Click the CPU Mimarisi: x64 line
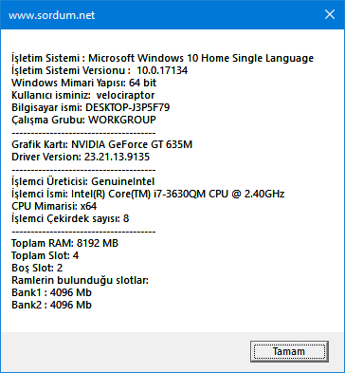Image resolution: width=345 pixels, height=373 pixels. (54, 206)
